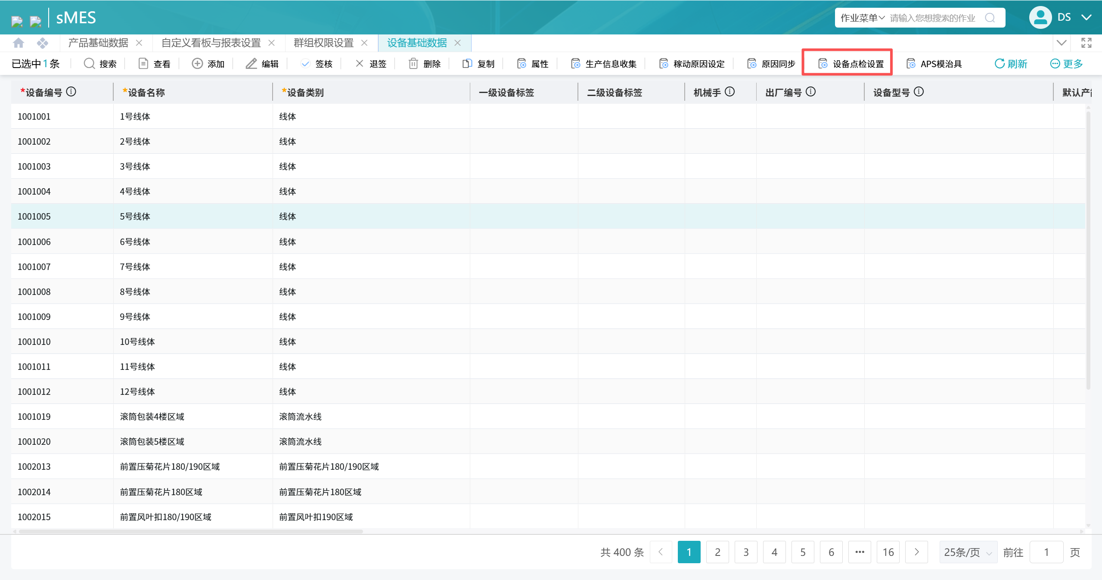This screenshot has width=1102, height=580.
Task: Click the DS user avatar
Action: click(1040, 18)
